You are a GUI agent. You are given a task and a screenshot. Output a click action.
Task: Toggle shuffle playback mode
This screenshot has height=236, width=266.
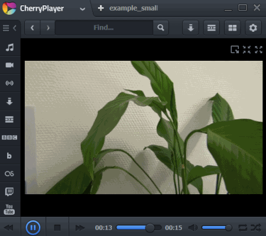(256, 228)
